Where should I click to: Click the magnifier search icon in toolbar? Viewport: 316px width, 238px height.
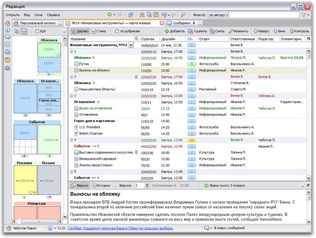coord(183,15)
